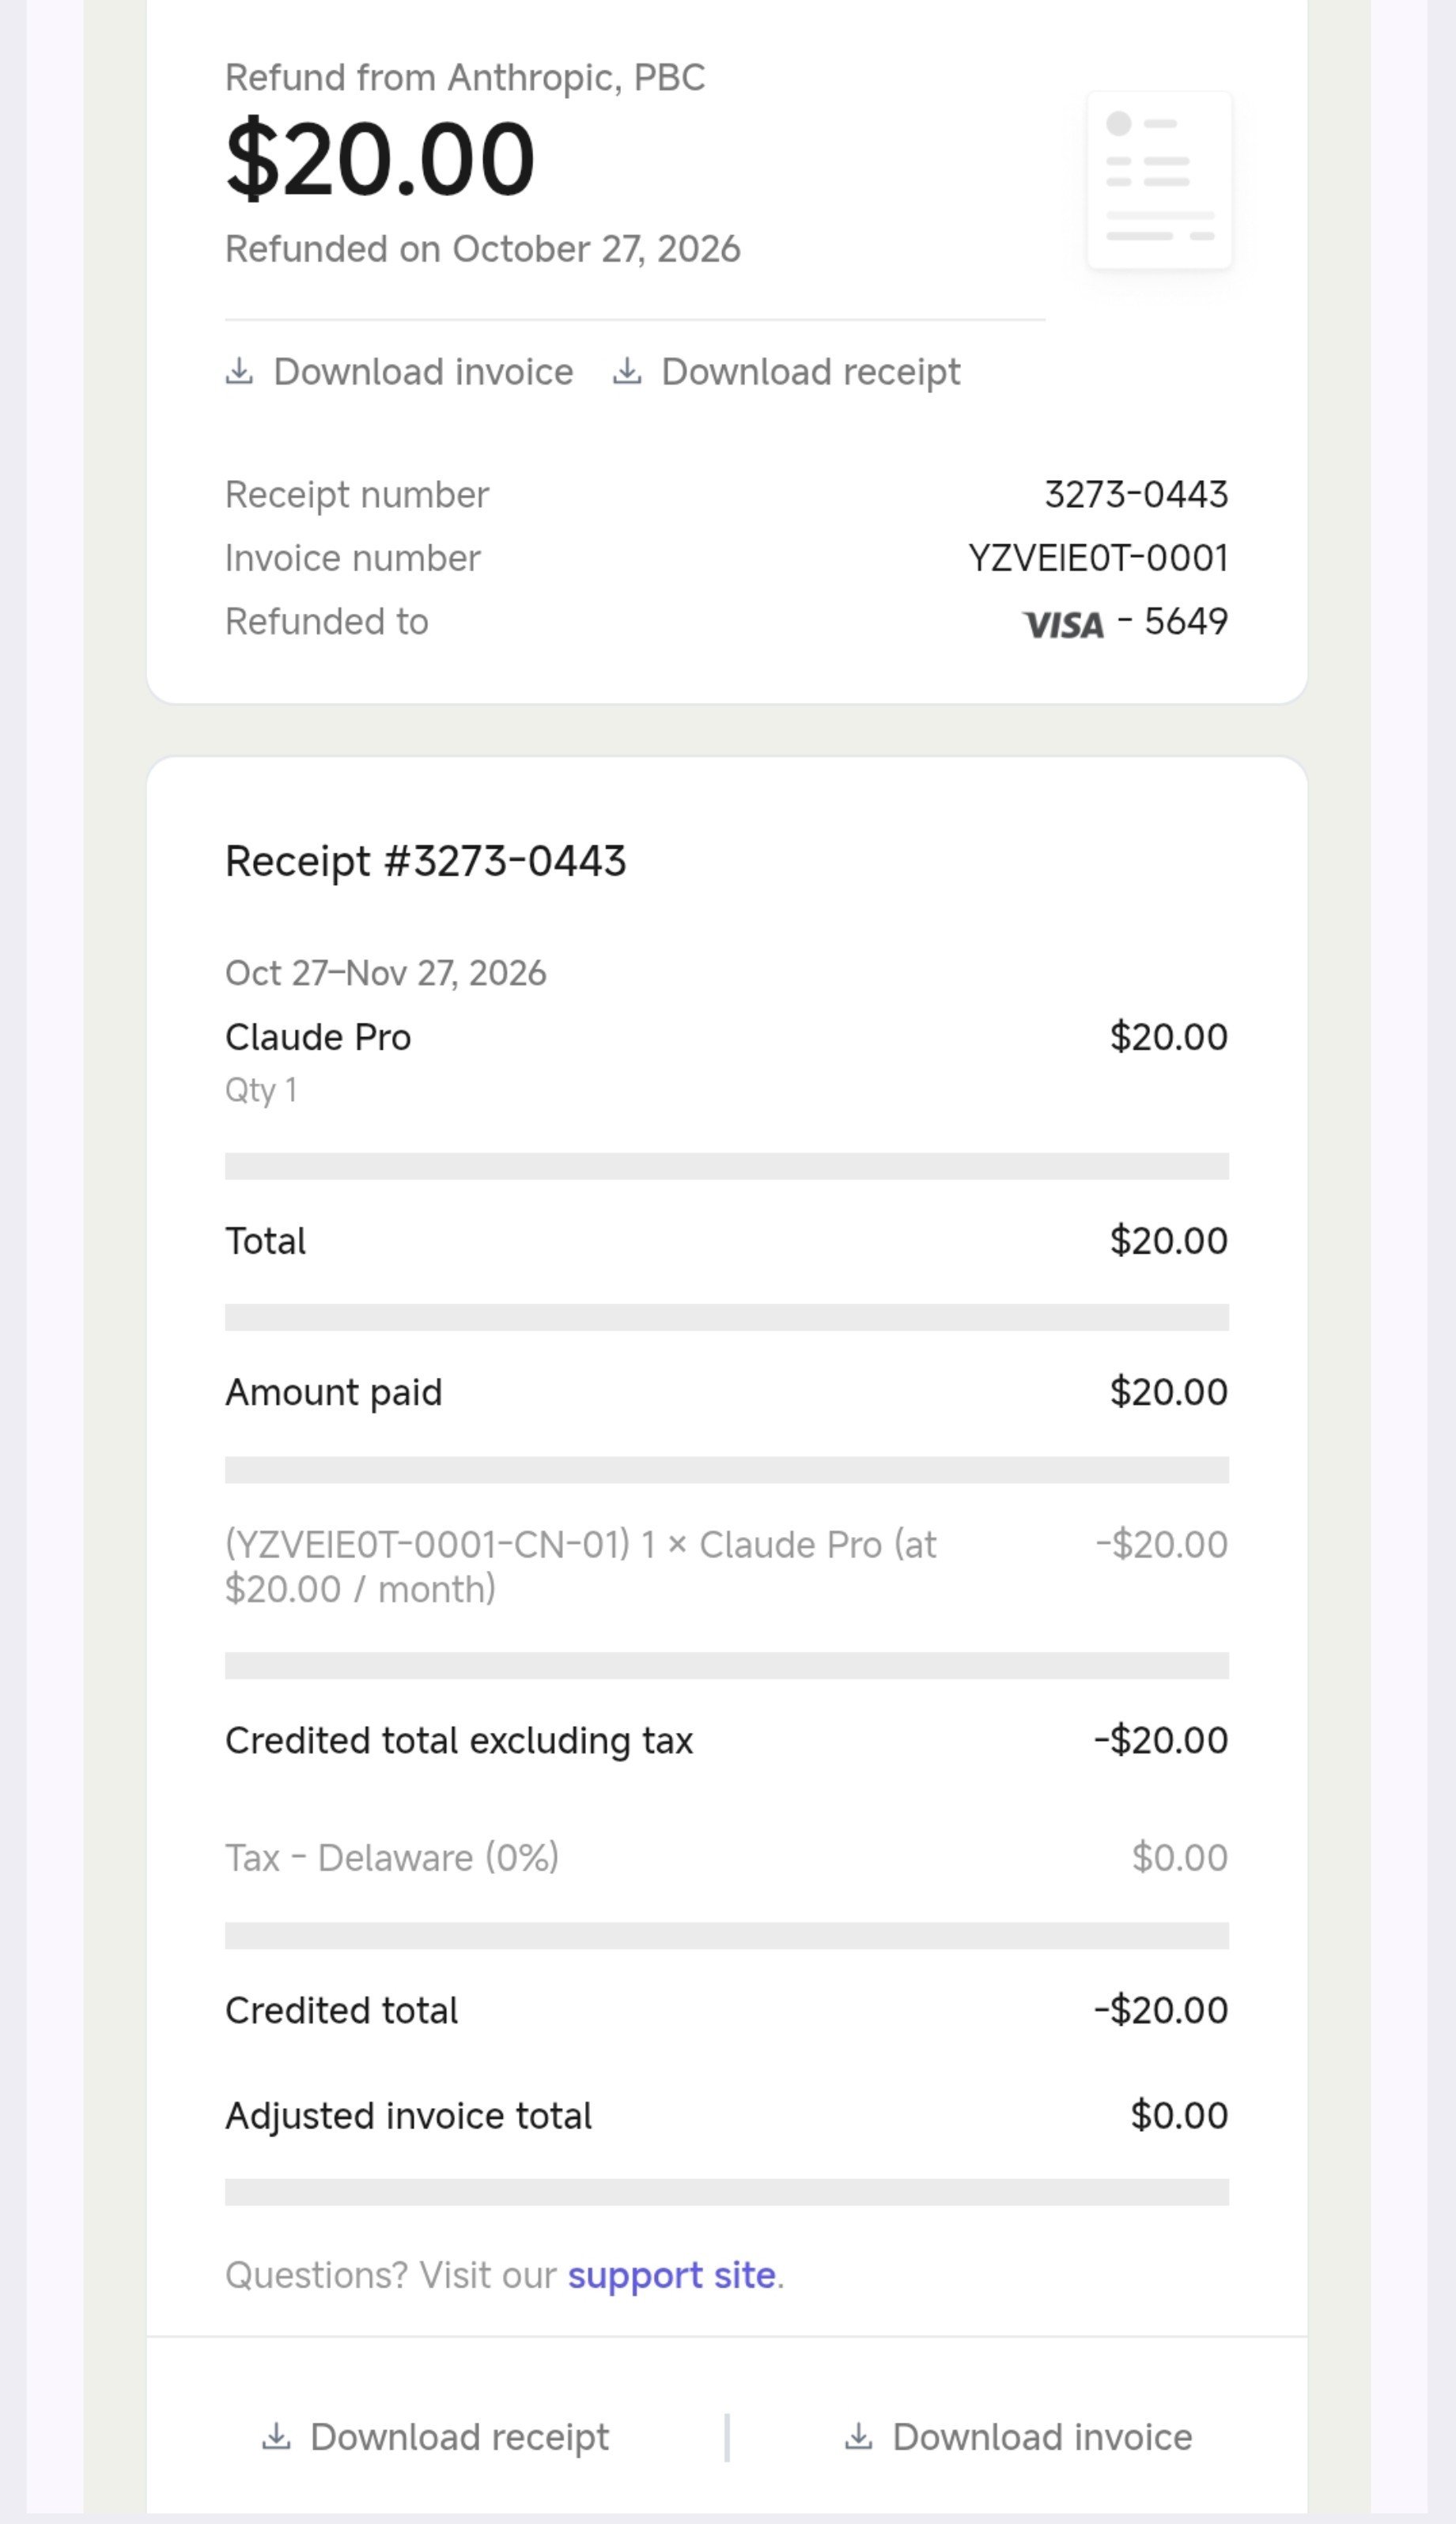The height and width of the screenshot is (2524, 1456).
Task: Open the top Download receipt link text
Action: 811,372
